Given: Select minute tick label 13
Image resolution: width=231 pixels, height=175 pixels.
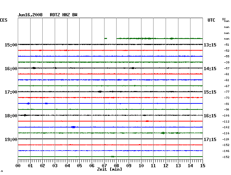Looking at the screenshot, I should pos(178,166).
